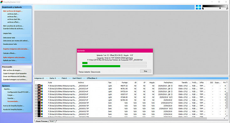The height and width of the screenshot is (123, 230).
Task: Toggle checkbox for _DSC6525.tif
Action: point(36,94)
